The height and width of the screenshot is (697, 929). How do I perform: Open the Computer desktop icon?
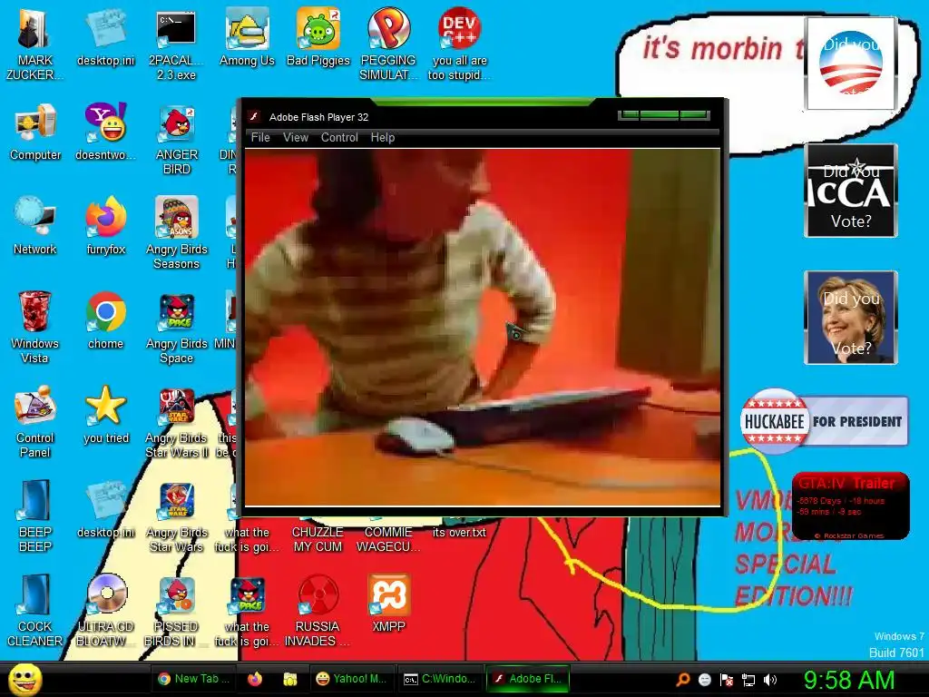pos(35,132)
